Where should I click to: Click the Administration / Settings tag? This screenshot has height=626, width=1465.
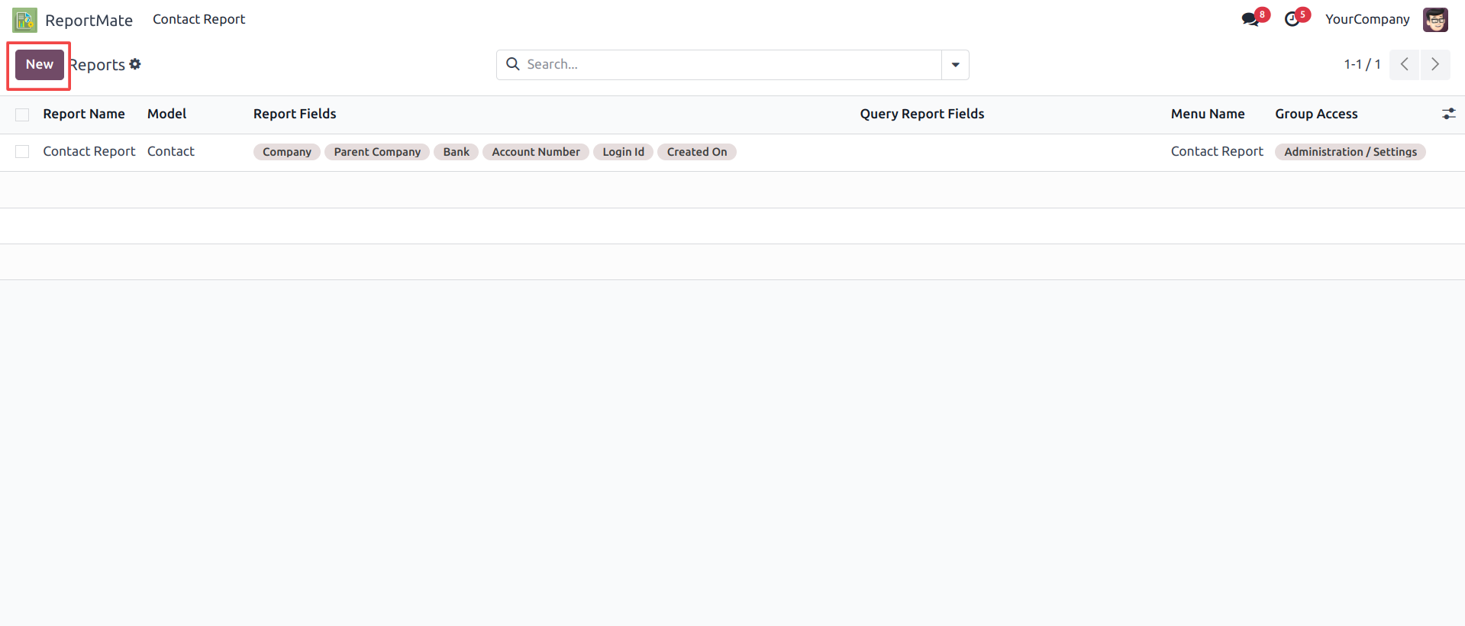pos(1350,152)
